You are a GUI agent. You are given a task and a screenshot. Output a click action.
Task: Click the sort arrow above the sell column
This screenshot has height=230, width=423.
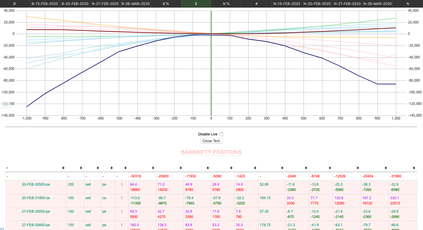[x=97, y=168]
